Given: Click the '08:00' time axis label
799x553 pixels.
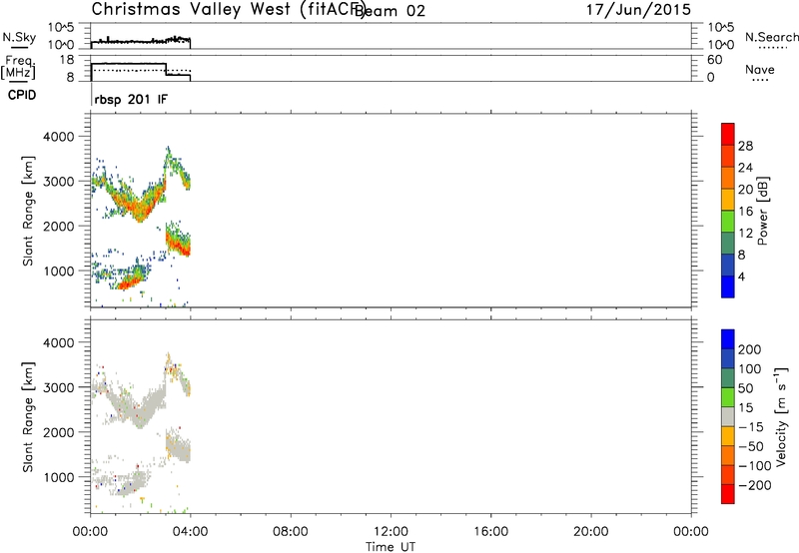Looking at the screenshot, I should [291, 532].
